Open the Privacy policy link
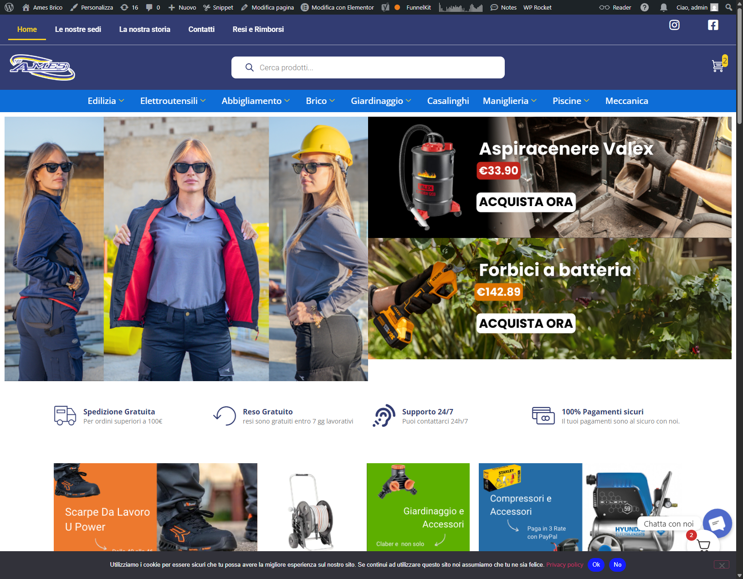The image size is (743, 579). click(564, 565)
